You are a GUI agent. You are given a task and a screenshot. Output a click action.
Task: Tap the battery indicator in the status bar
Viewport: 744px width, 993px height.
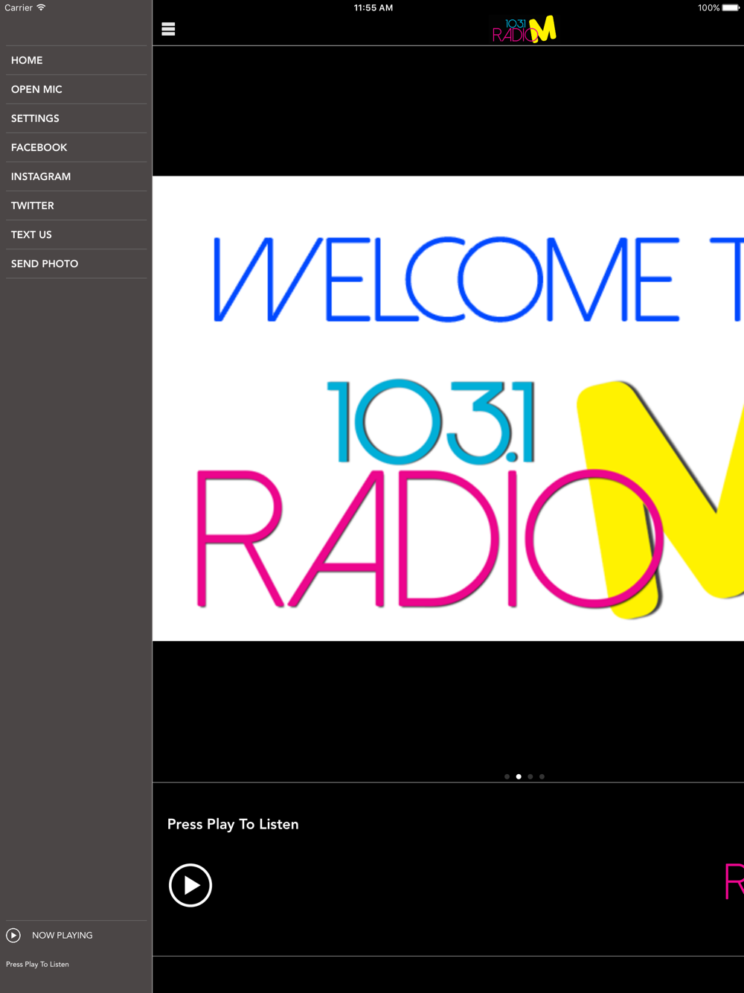coord(731,7)
